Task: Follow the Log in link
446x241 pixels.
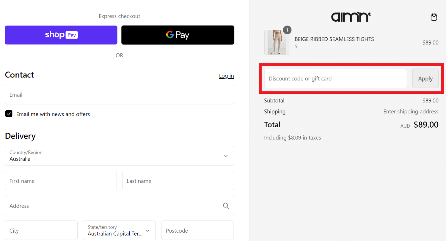Action: pyautogui.click(x=227, y=76)
